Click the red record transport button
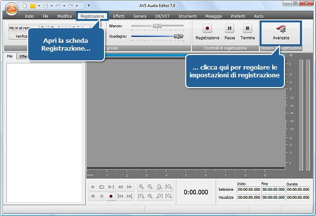 coord(111,196)
